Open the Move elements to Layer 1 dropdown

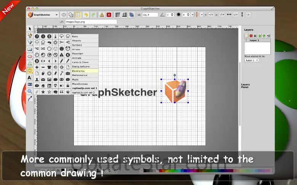point(251,60)
